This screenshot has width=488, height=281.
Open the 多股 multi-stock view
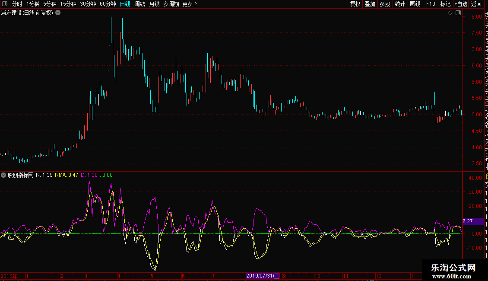(385, 4)
